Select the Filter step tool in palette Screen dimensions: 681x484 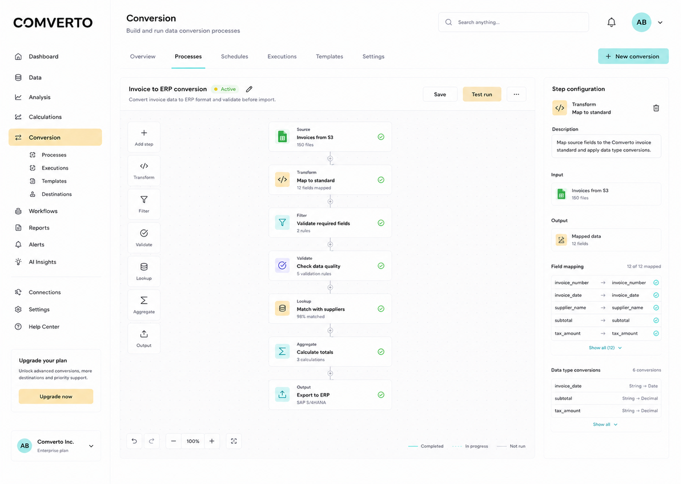point(144,204)
